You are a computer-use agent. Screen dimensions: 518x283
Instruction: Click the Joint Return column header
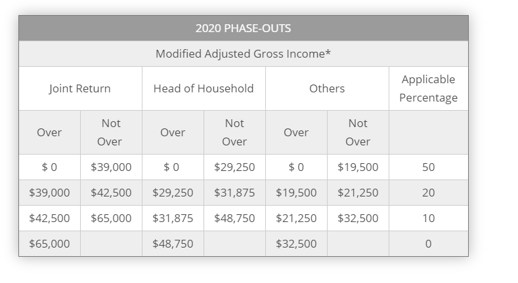pyautogui.click(x=80, y=88)
